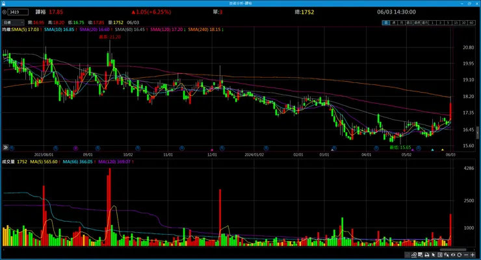Click the crosshair cursor tool icon
481x260 pixels.
[447, 255]
